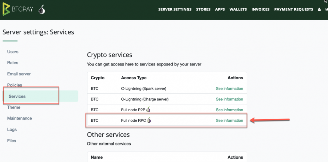
Task: See information for Full node RPC
Action: pos(229,120)
